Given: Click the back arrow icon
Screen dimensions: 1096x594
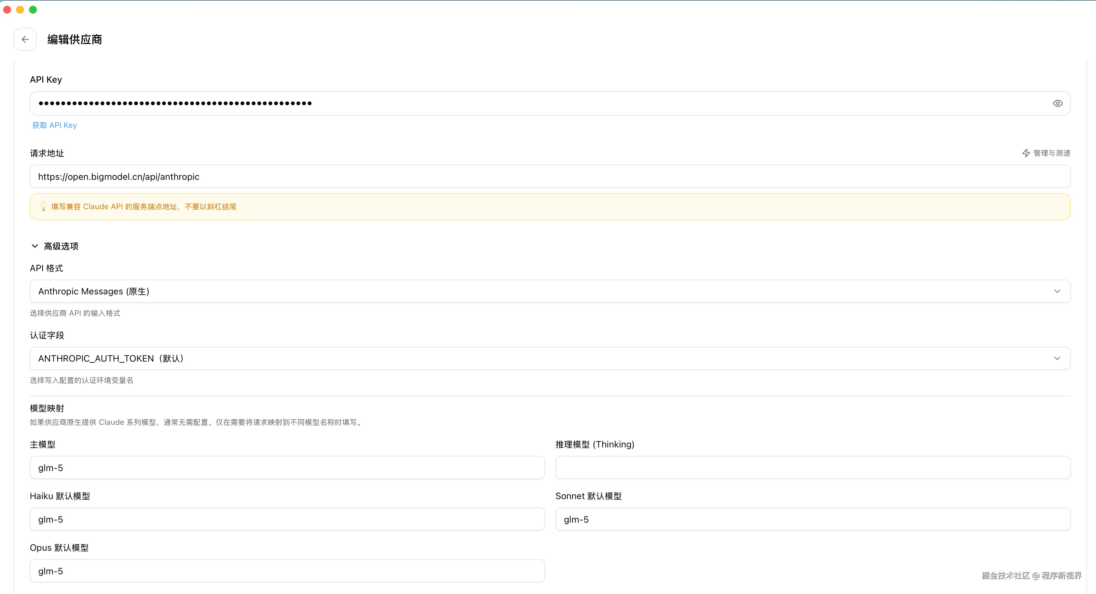Looking at the screenshot, I should [25, 39].
